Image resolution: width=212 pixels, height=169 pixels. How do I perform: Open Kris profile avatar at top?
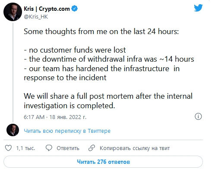[13, 12]
